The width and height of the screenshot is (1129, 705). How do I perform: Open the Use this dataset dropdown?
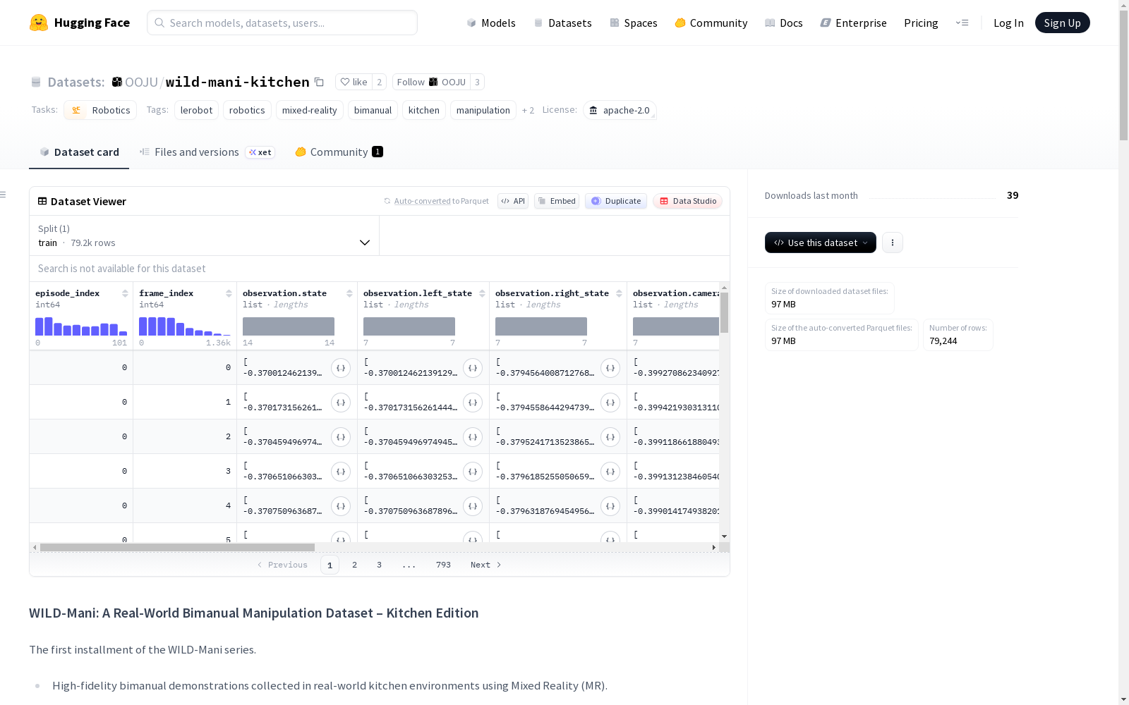(x=820, y=243)
